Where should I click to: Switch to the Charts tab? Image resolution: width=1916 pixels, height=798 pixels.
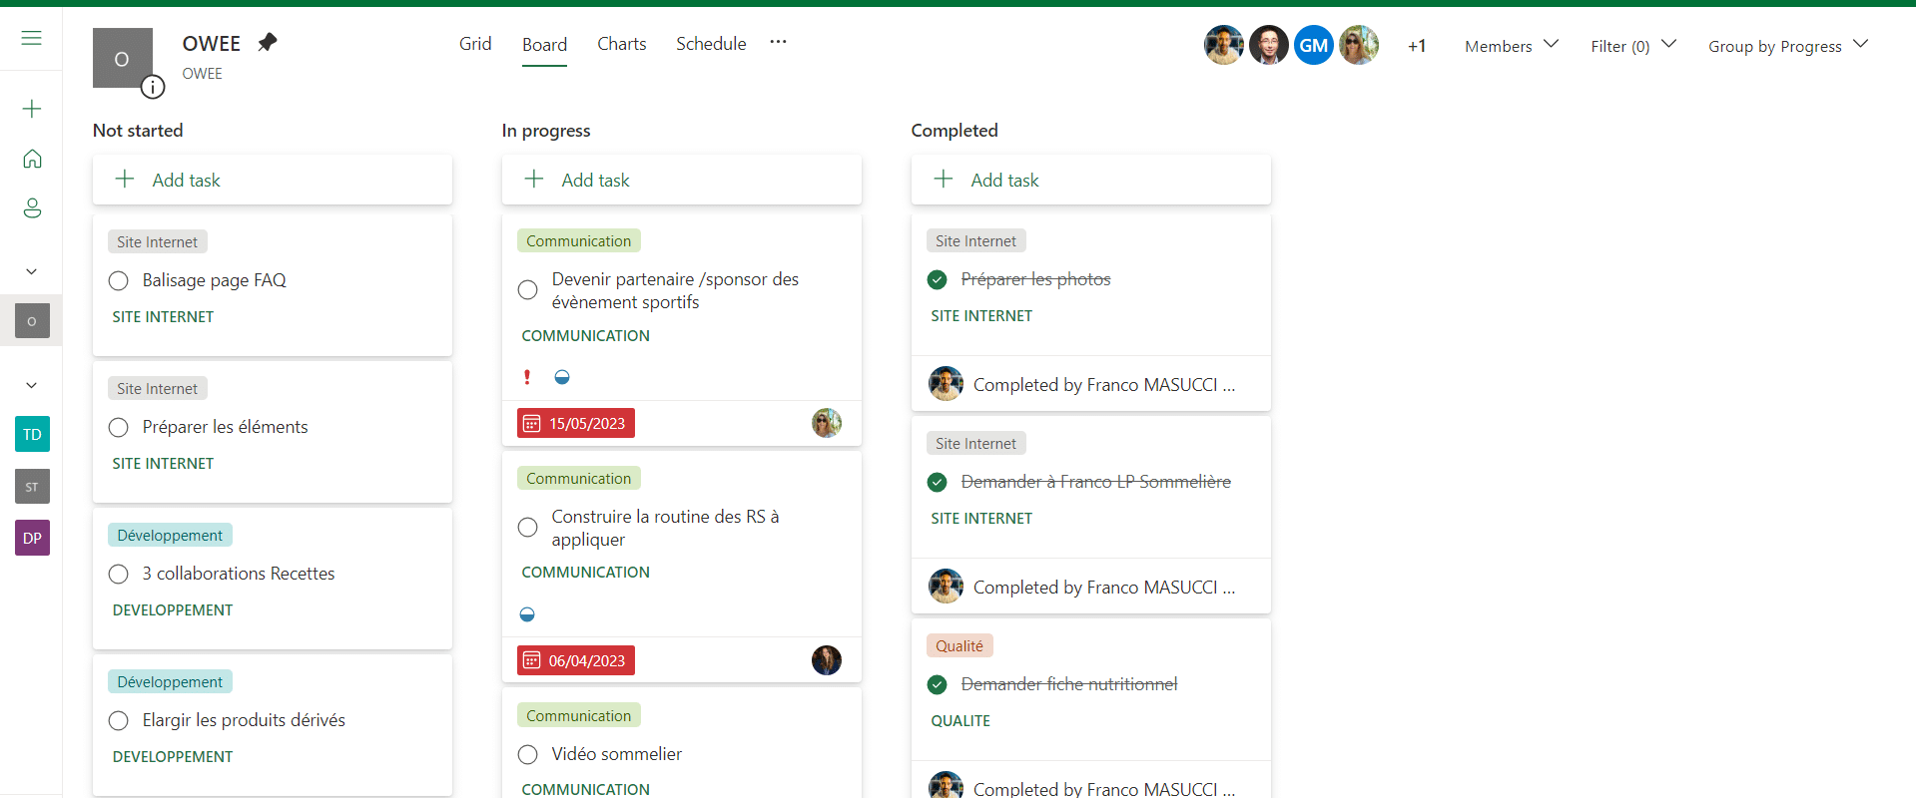pyautogui.click(x=621, y=44)
